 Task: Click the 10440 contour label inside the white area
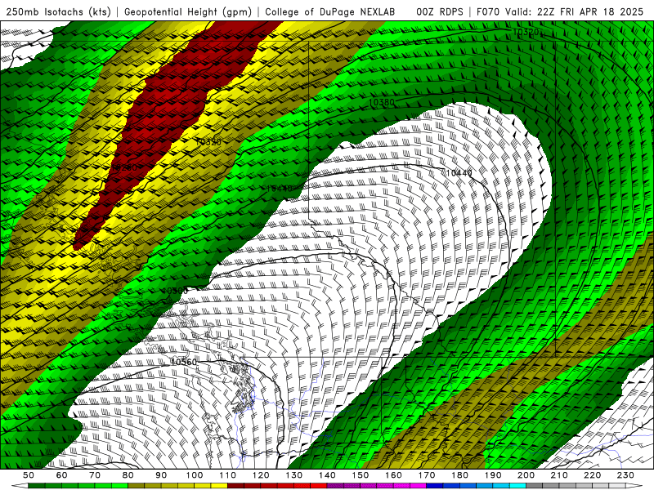click(x=459, y=172)
